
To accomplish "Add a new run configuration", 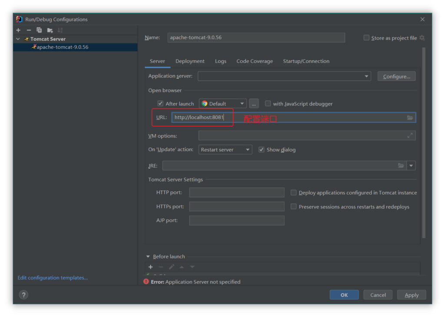I will 18,30.
